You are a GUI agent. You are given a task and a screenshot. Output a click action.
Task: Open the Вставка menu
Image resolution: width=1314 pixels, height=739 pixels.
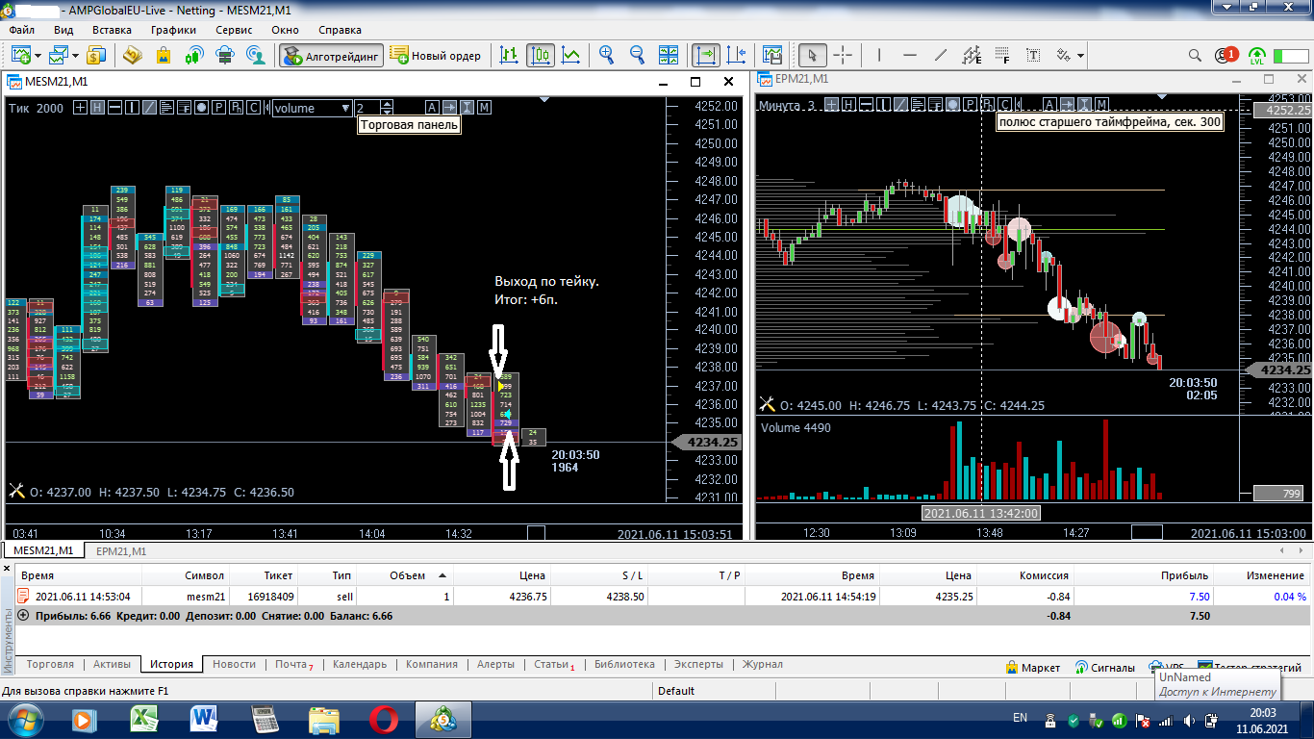click(112, 30)
